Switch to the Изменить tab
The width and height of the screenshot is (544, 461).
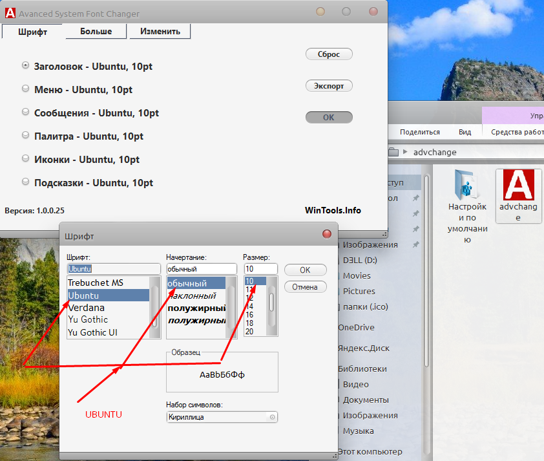[x=160, y=31]
